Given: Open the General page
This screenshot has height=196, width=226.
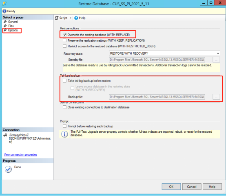Looking at the screenshot, I should click(13, 22).
